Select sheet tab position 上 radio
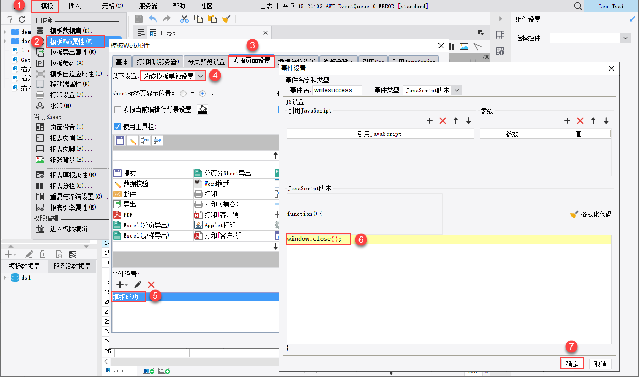The image size is (639, 377). click(183, 94)
